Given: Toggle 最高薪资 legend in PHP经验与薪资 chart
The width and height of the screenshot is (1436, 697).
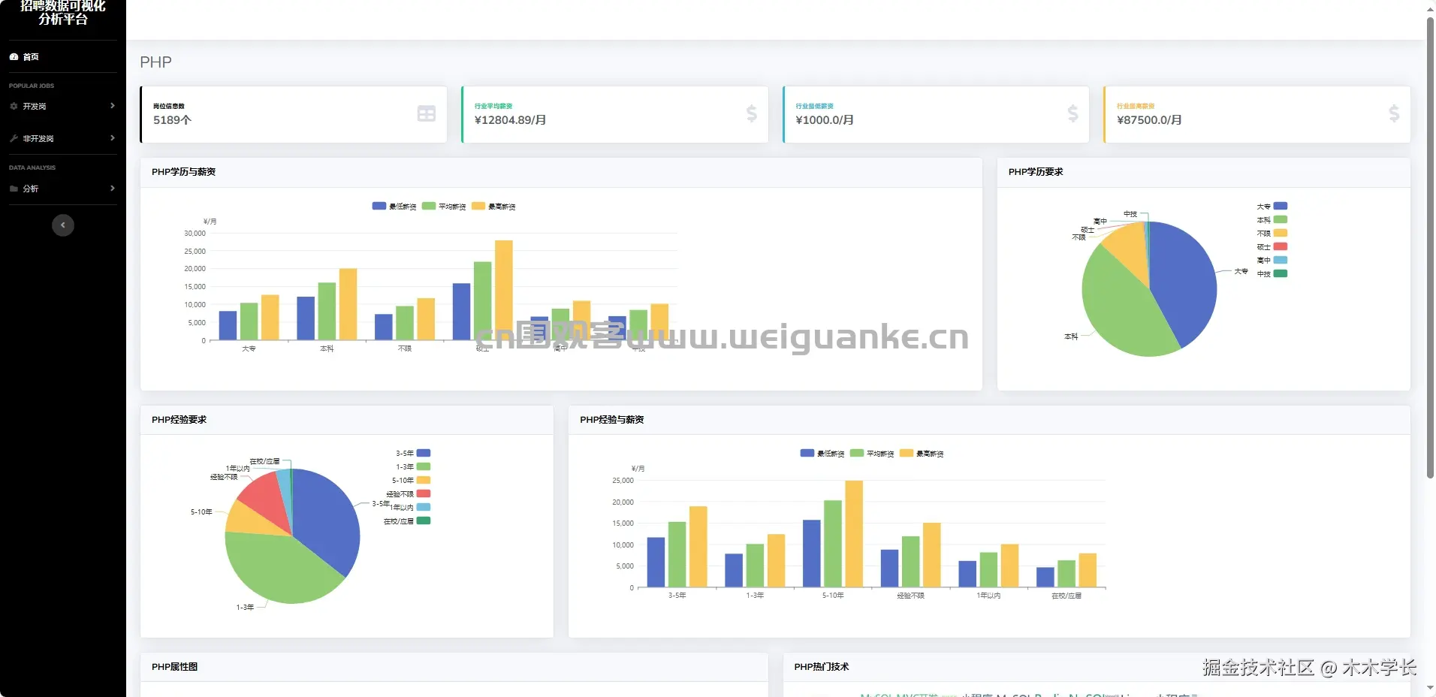Looking at the screenshot, I should pos(922,454).
